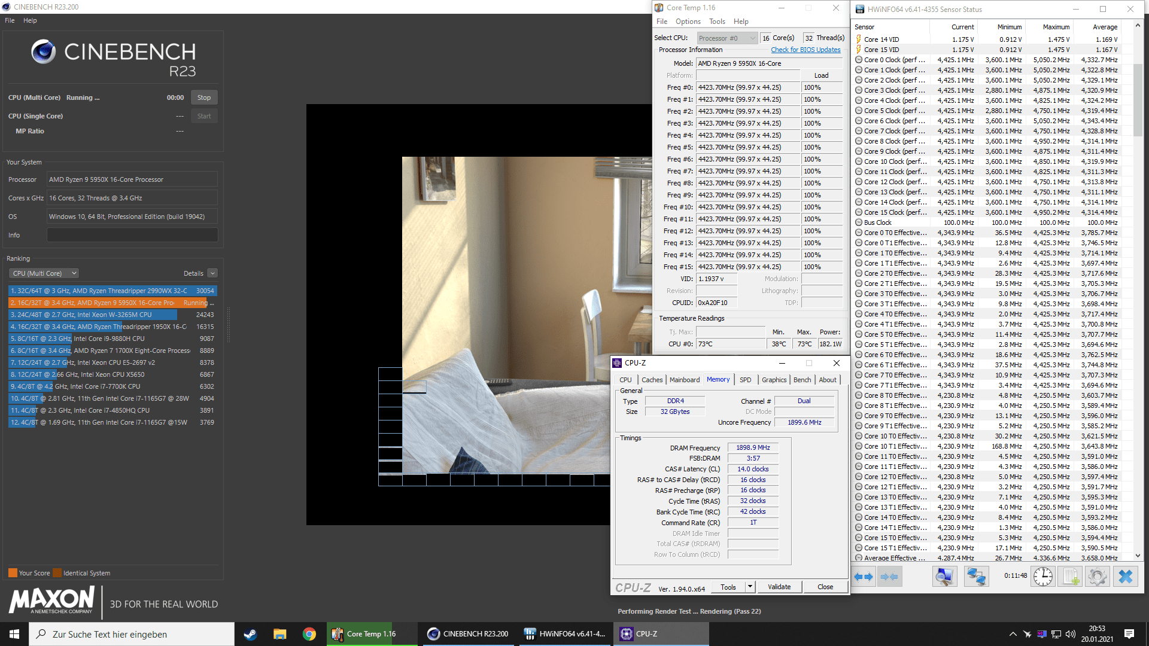Switch to CPU-Z Mainboard tab
This screenshot has width=1149, height=646.
coord(685,380)
